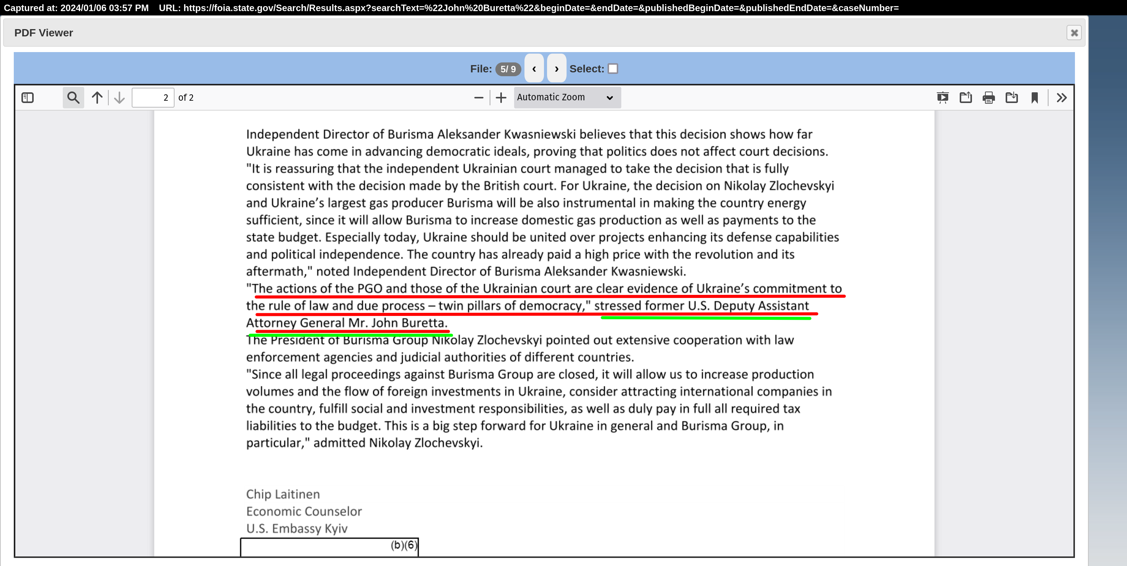Go to previous page with up arrow
The width and height of the screenshot is (1127, 566).
click(97, 98)
